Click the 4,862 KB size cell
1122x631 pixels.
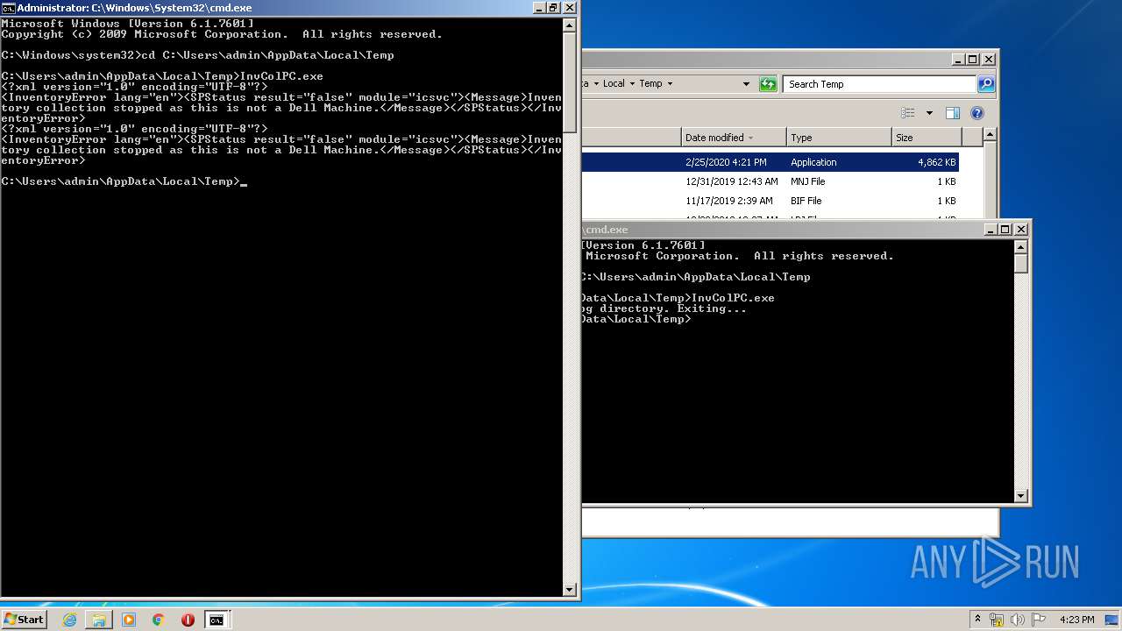point(937,162)
